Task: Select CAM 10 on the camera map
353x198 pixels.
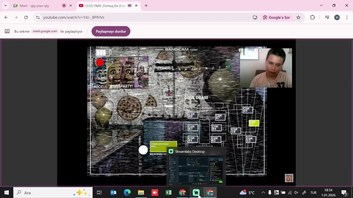Action: [236, 131]
